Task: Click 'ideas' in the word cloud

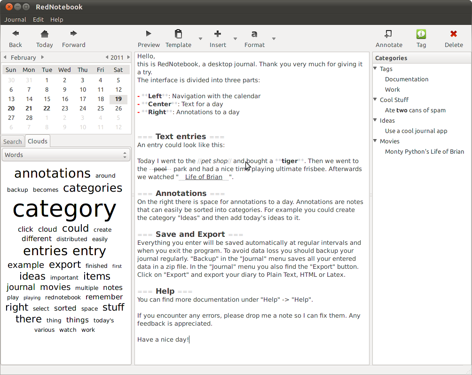Action: 32,276
